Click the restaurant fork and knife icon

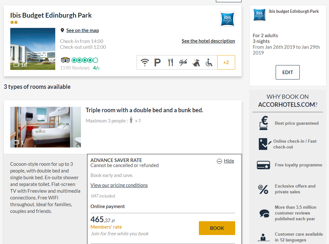tap(170, 63)
